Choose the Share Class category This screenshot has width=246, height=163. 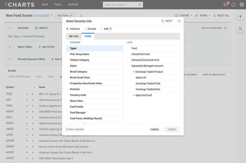[94, 101]
